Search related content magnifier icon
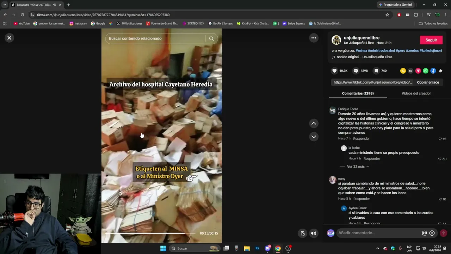 point(211,38)
